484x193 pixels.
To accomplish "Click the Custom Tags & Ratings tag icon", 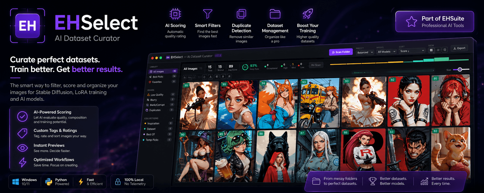I will pos(22,133).
